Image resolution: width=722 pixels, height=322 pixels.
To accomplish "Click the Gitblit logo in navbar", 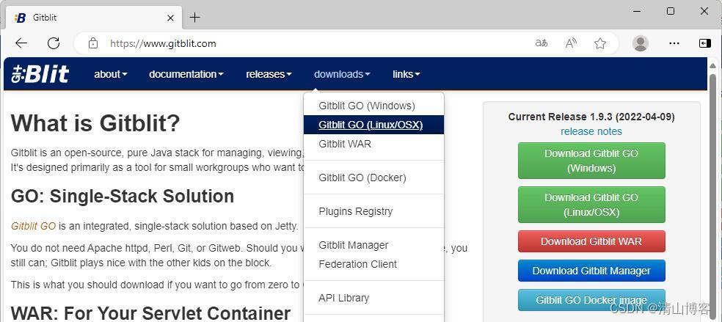I will (x=41, y=74).
